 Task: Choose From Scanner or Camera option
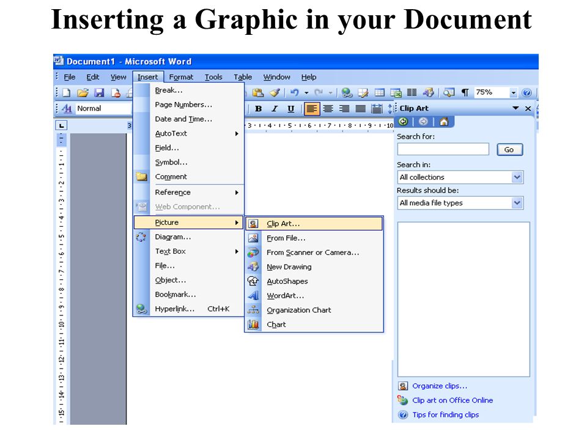click(314, 252)
